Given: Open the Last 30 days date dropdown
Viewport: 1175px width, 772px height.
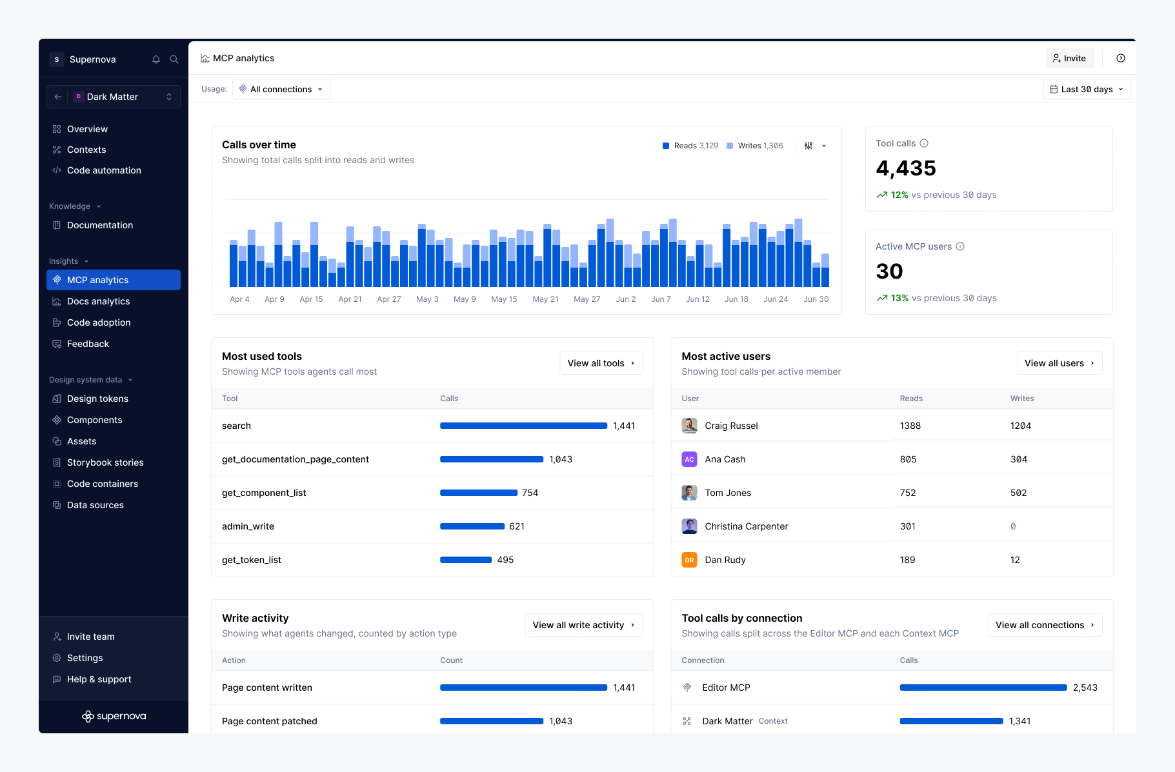Looking at the screenshot, I should click(1087, 89).
